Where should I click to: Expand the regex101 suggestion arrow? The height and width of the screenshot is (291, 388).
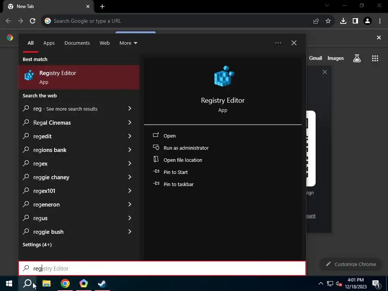tap(130, 191)
